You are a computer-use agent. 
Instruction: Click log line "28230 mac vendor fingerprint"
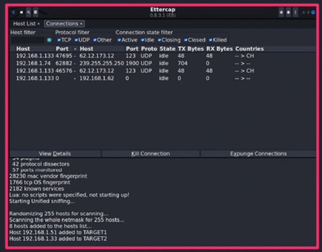click(48, 176)
